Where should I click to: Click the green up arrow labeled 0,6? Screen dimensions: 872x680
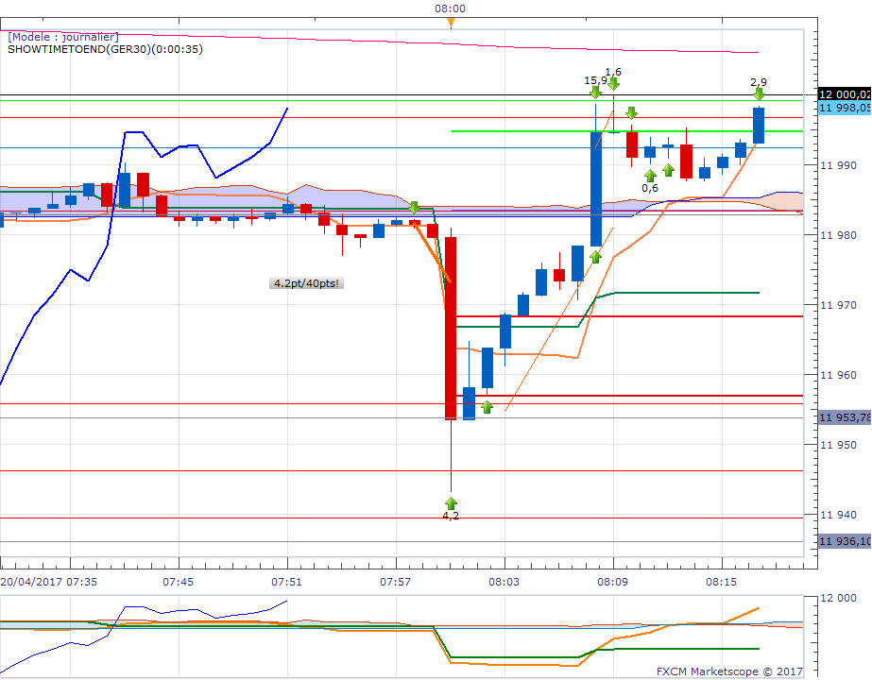point(650,176)
